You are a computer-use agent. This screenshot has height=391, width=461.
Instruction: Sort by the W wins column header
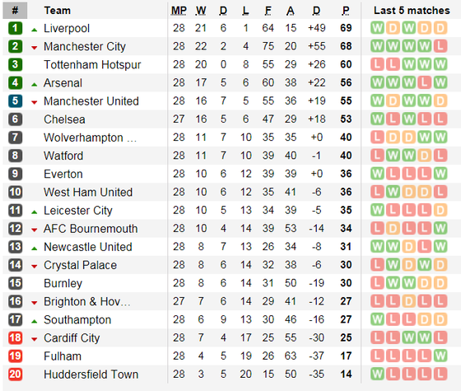[x=201, y=11]
